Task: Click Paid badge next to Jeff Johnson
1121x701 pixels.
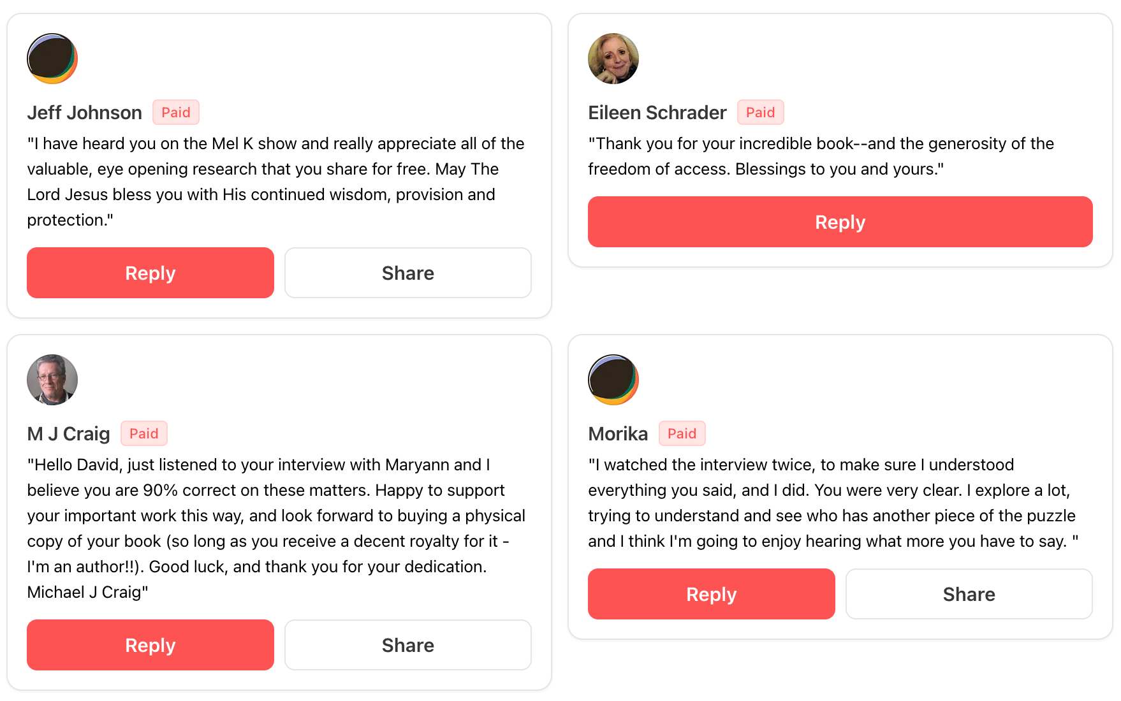Action: 176,112
